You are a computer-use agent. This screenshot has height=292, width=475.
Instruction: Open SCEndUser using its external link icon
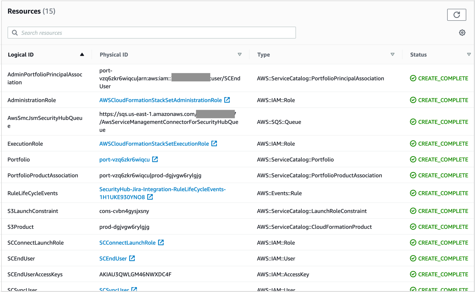(x=132, y=258)
